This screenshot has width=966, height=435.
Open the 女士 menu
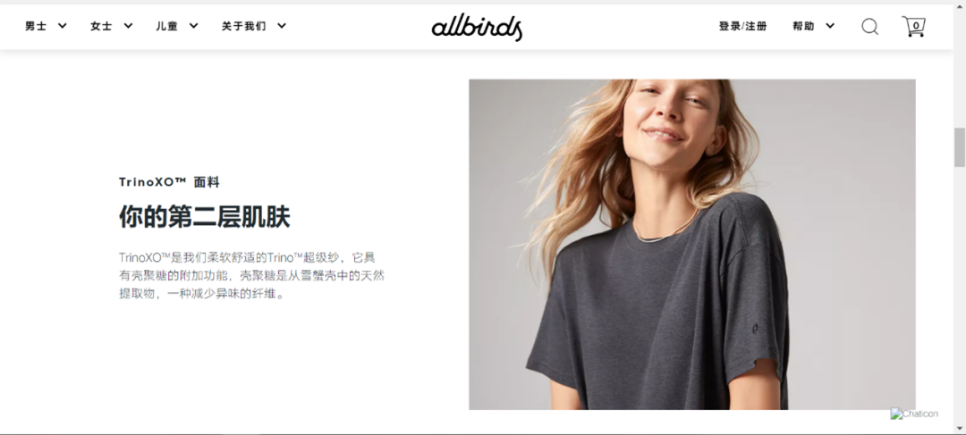101,26
